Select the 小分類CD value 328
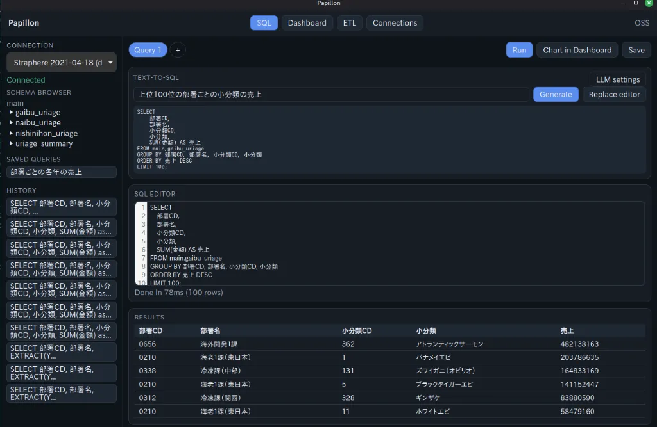 pos(348,398)
